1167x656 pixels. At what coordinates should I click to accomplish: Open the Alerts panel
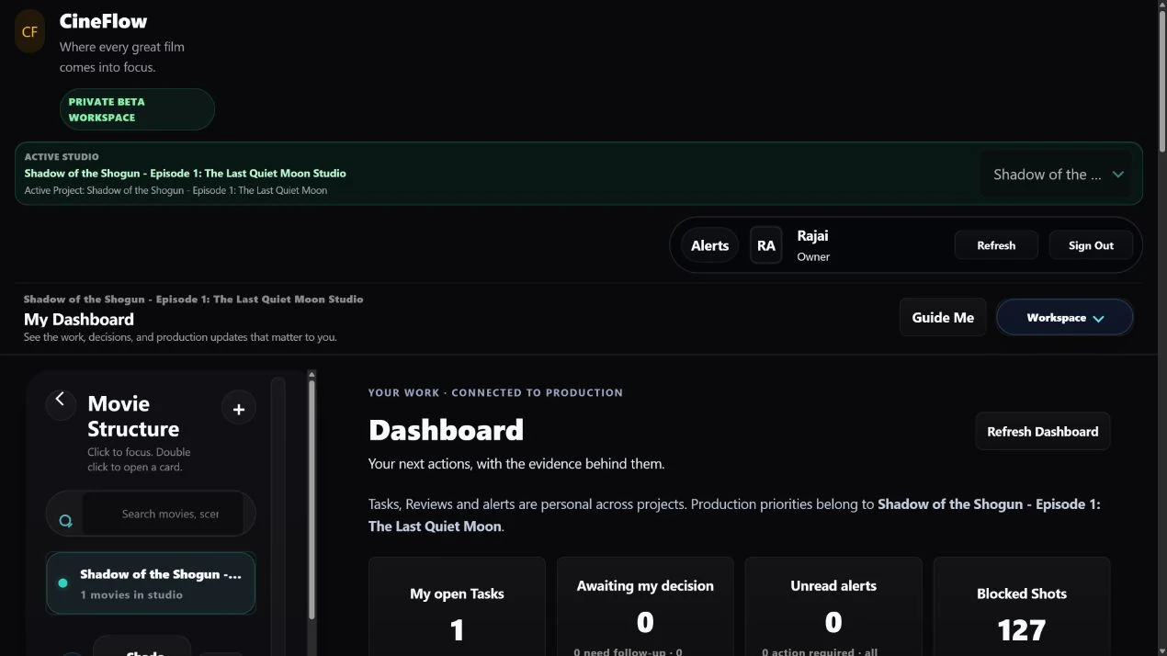pos(709,245)
